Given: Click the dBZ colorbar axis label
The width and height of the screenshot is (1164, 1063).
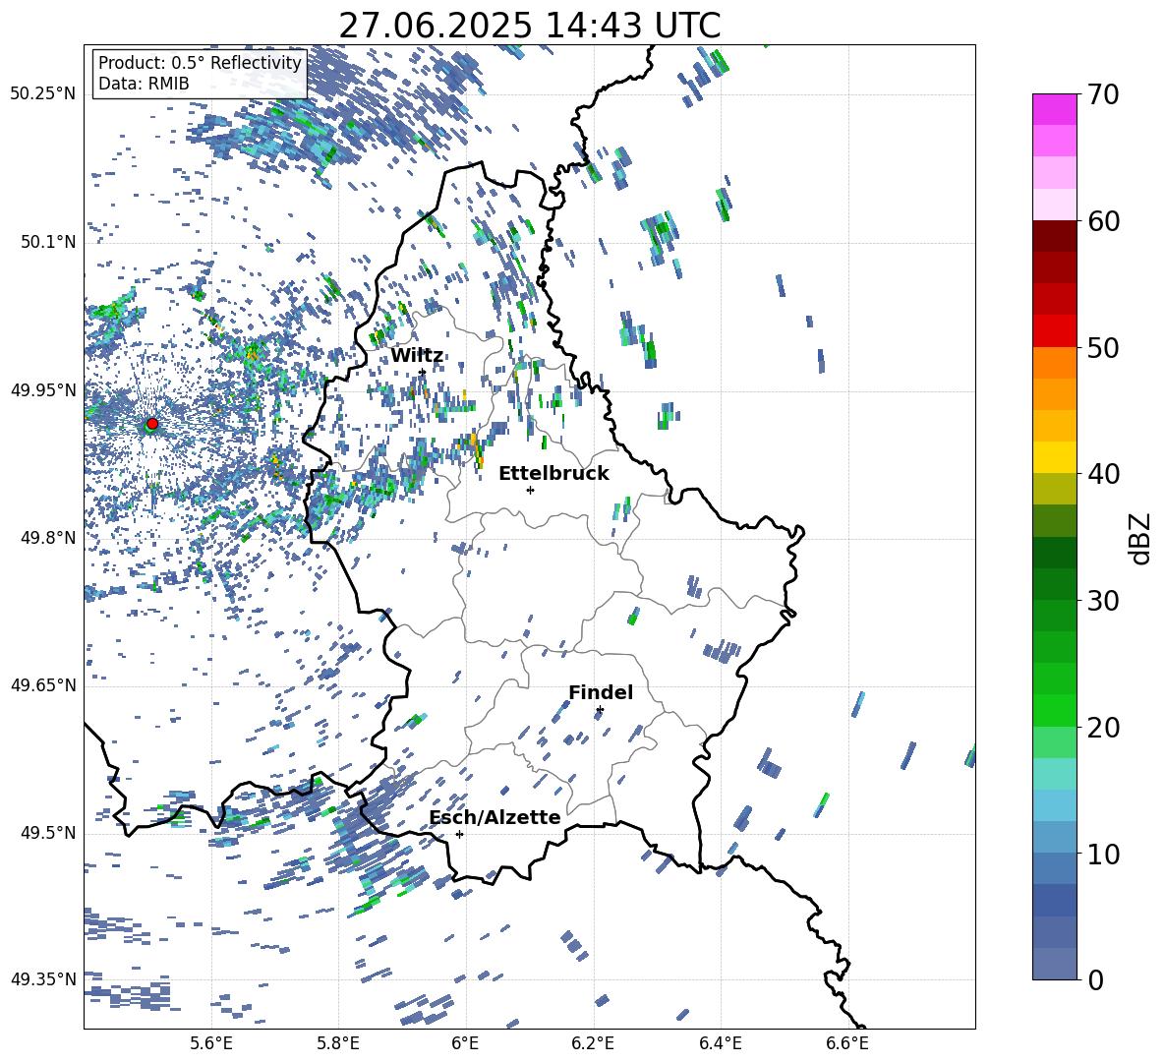Looking at the screenshot, I should 1141,538.
